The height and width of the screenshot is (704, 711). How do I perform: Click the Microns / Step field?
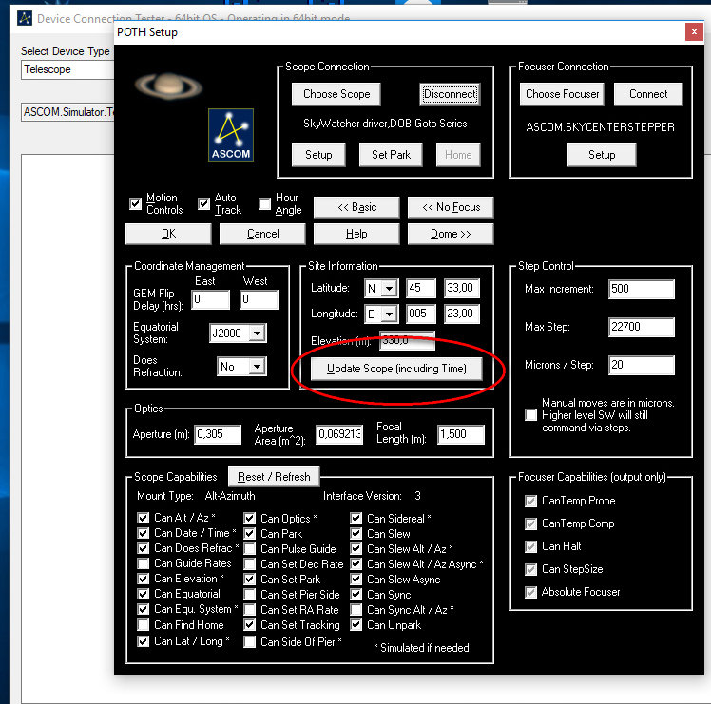pyautogui.click(x=642, y=366)
